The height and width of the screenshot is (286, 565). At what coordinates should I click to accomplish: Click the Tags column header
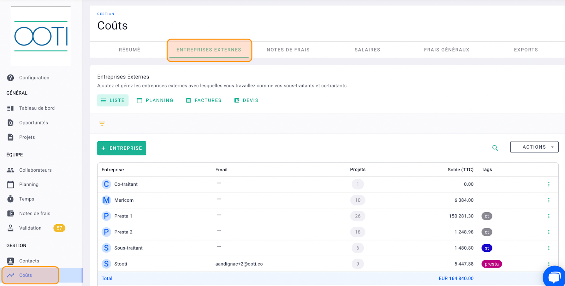(x=487, y=169)
